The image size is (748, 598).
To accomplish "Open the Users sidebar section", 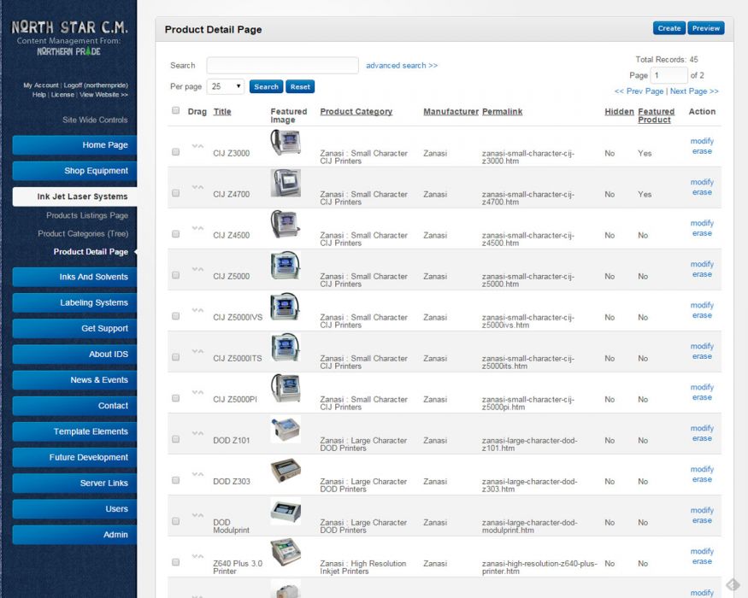I will [x=74, y=509].
